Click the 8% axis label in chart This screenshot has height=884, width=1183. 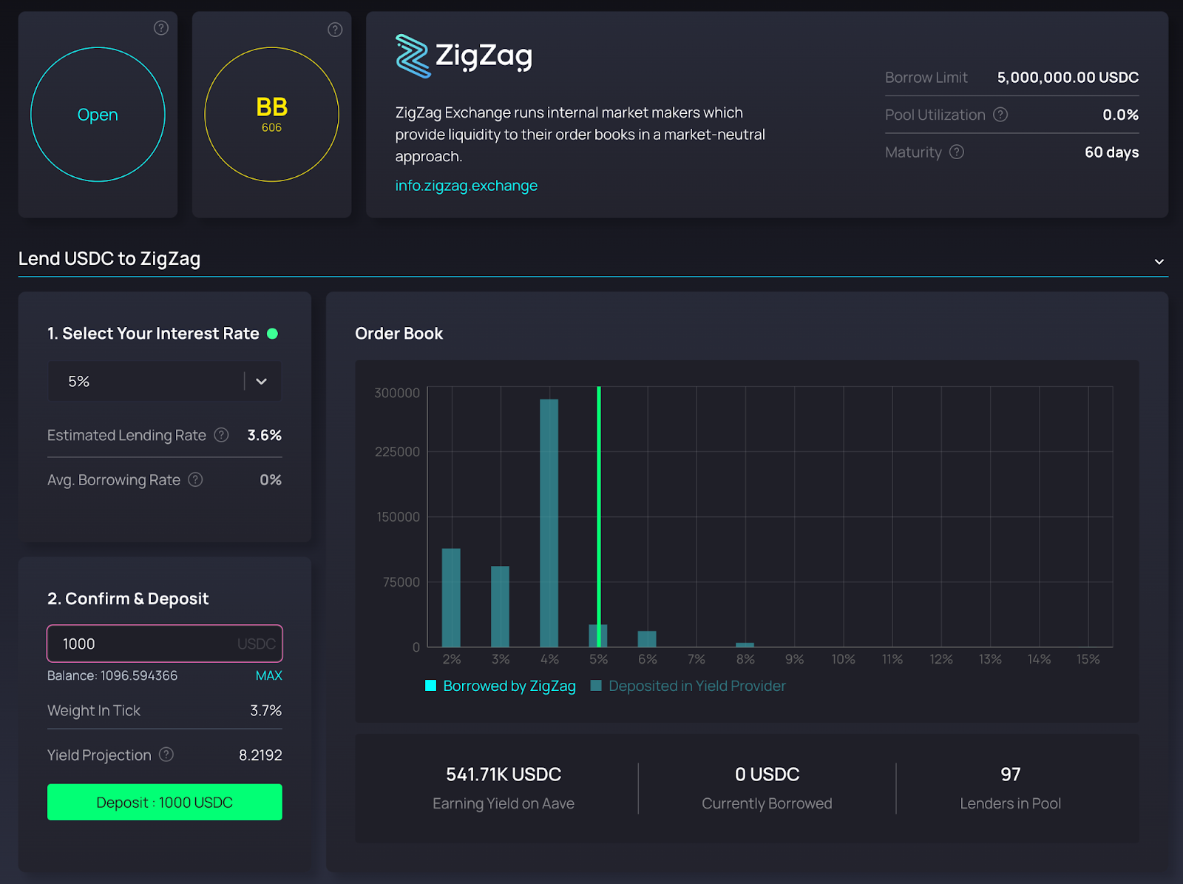[x=745, y=659]
